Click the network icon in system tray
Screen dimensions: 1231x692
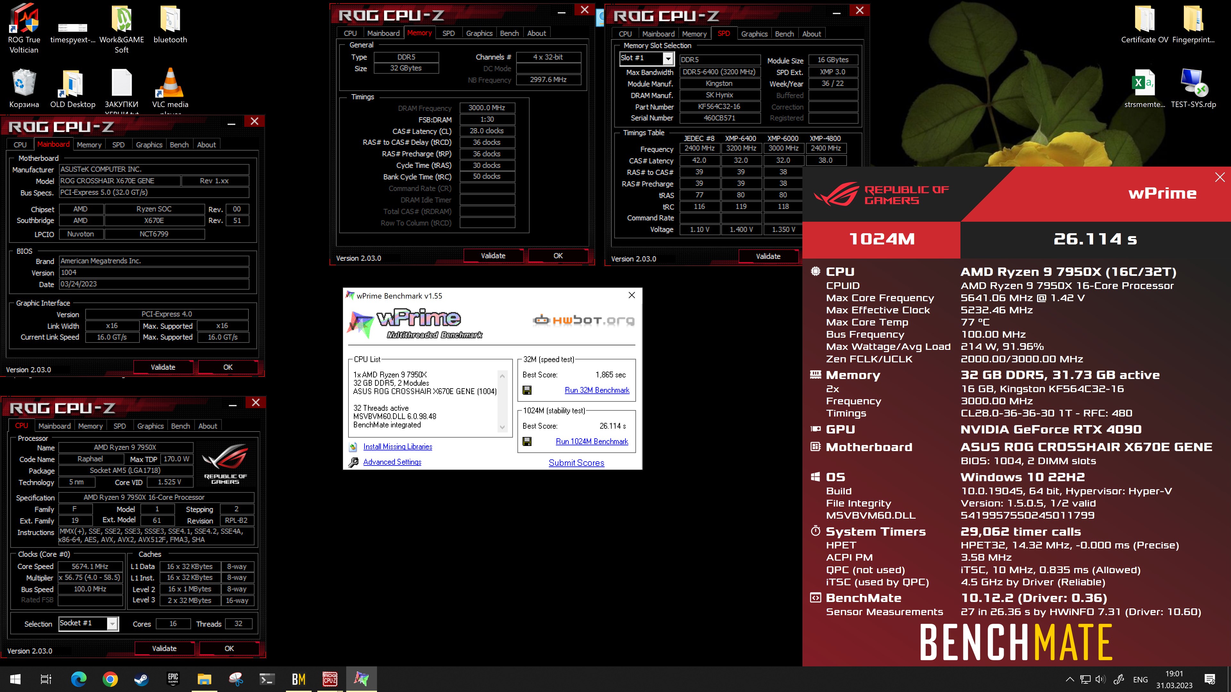(x=1085, y=679)
